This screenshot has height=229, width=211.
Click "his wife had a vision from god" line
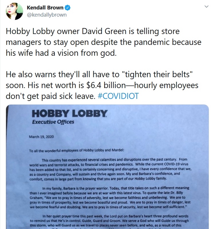click(61, 53)
